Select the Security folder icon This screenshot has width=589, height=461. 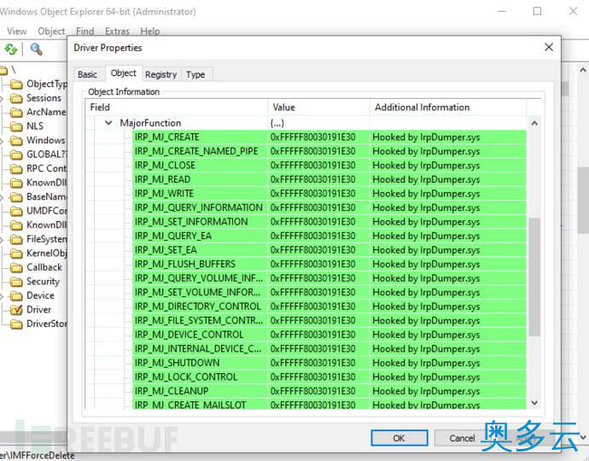(x=16, y=282)
